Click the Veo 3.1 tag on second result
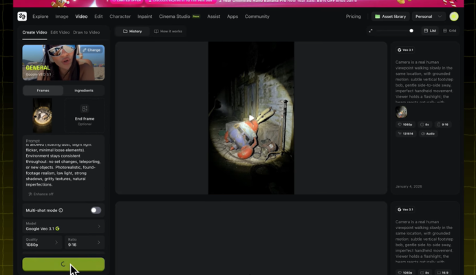Viewport: 476px width, 275px height. (405, 210)
